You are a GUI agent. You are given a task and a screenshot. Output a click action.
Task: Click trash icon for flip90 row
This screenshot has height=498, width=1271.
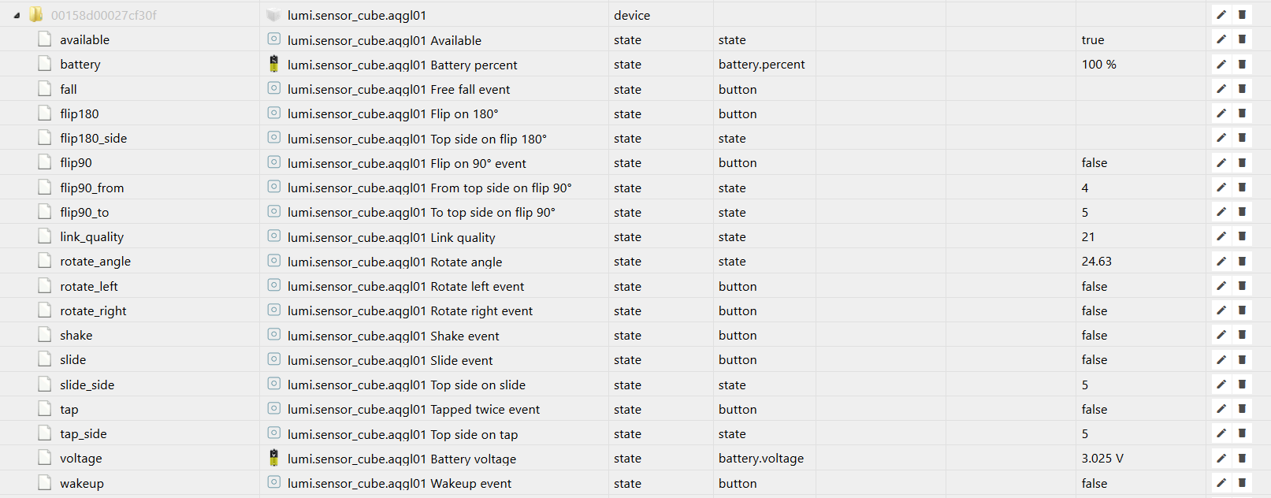pyautogui.click(x=1242, y=162)
